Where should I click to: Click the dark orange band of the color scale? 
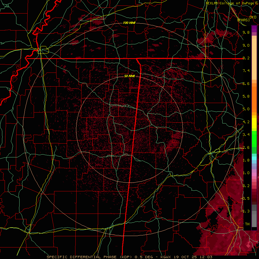pyautogui.click(x=254, y=99)
